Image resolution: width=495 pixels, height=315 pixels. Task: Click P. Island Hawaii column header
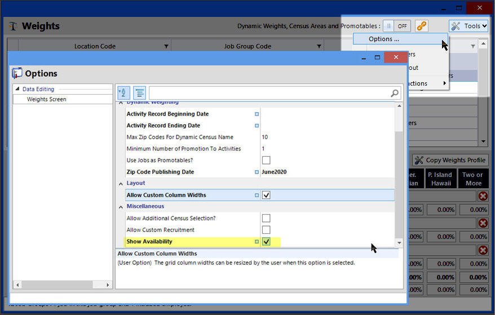[441, 179]
